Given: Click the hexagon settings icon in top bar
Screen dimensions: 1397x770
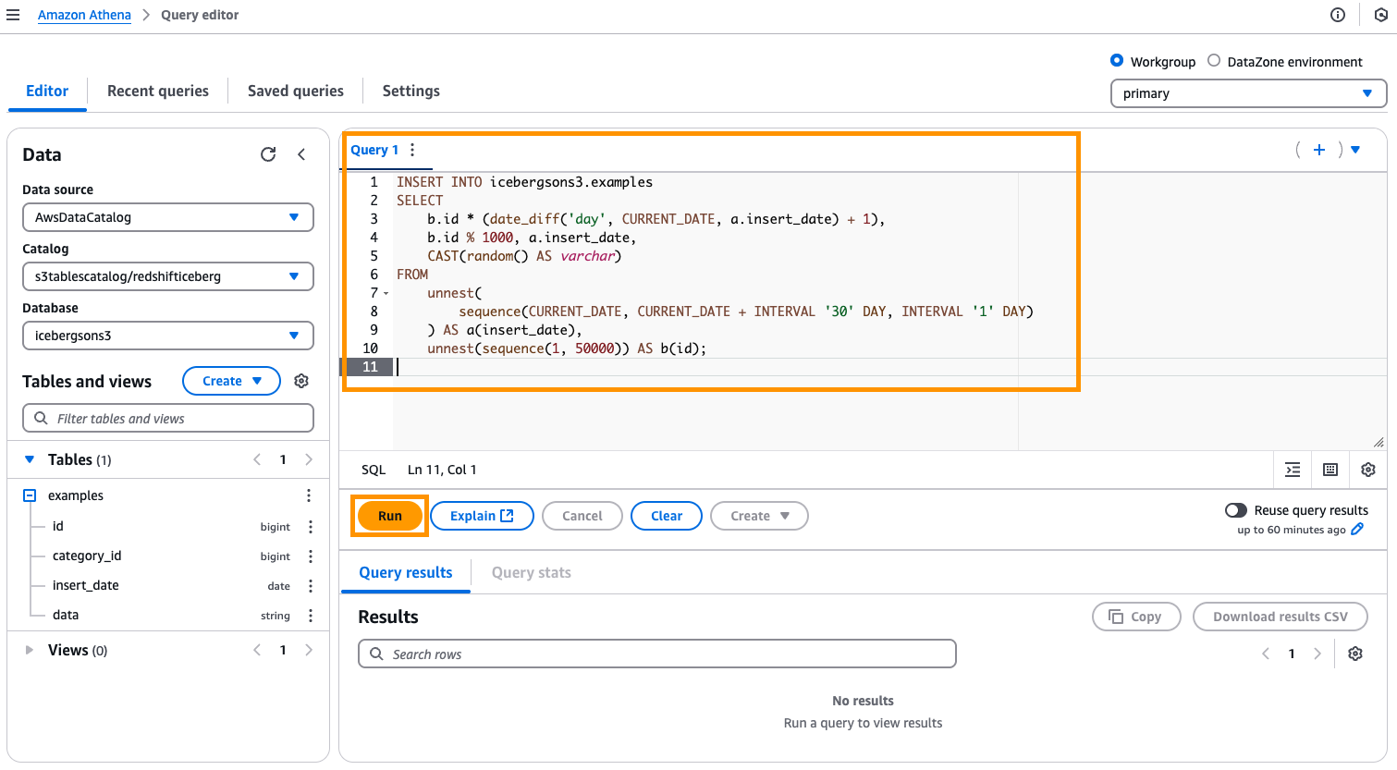Looking at the screenshot, I should pyautogui.click(x=1381, y=15).
